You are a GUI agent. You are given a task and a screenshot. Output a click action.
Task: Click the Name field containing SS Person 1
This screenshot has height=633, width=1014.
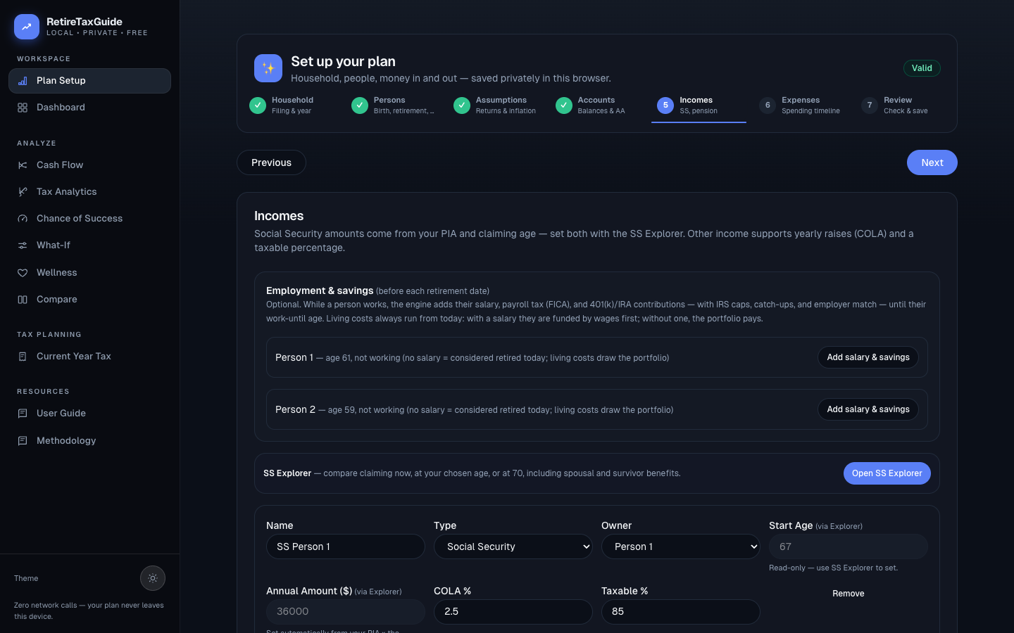coord(346,546)
